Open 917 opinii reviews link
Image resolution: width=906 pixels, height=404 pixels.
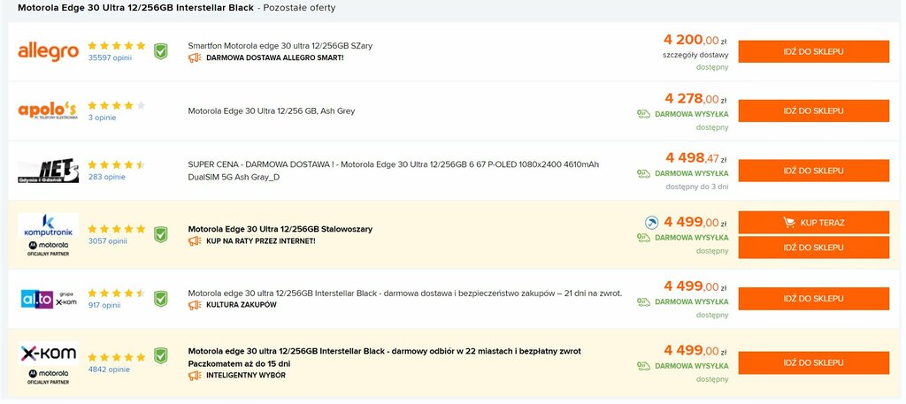tap(104, 305)
